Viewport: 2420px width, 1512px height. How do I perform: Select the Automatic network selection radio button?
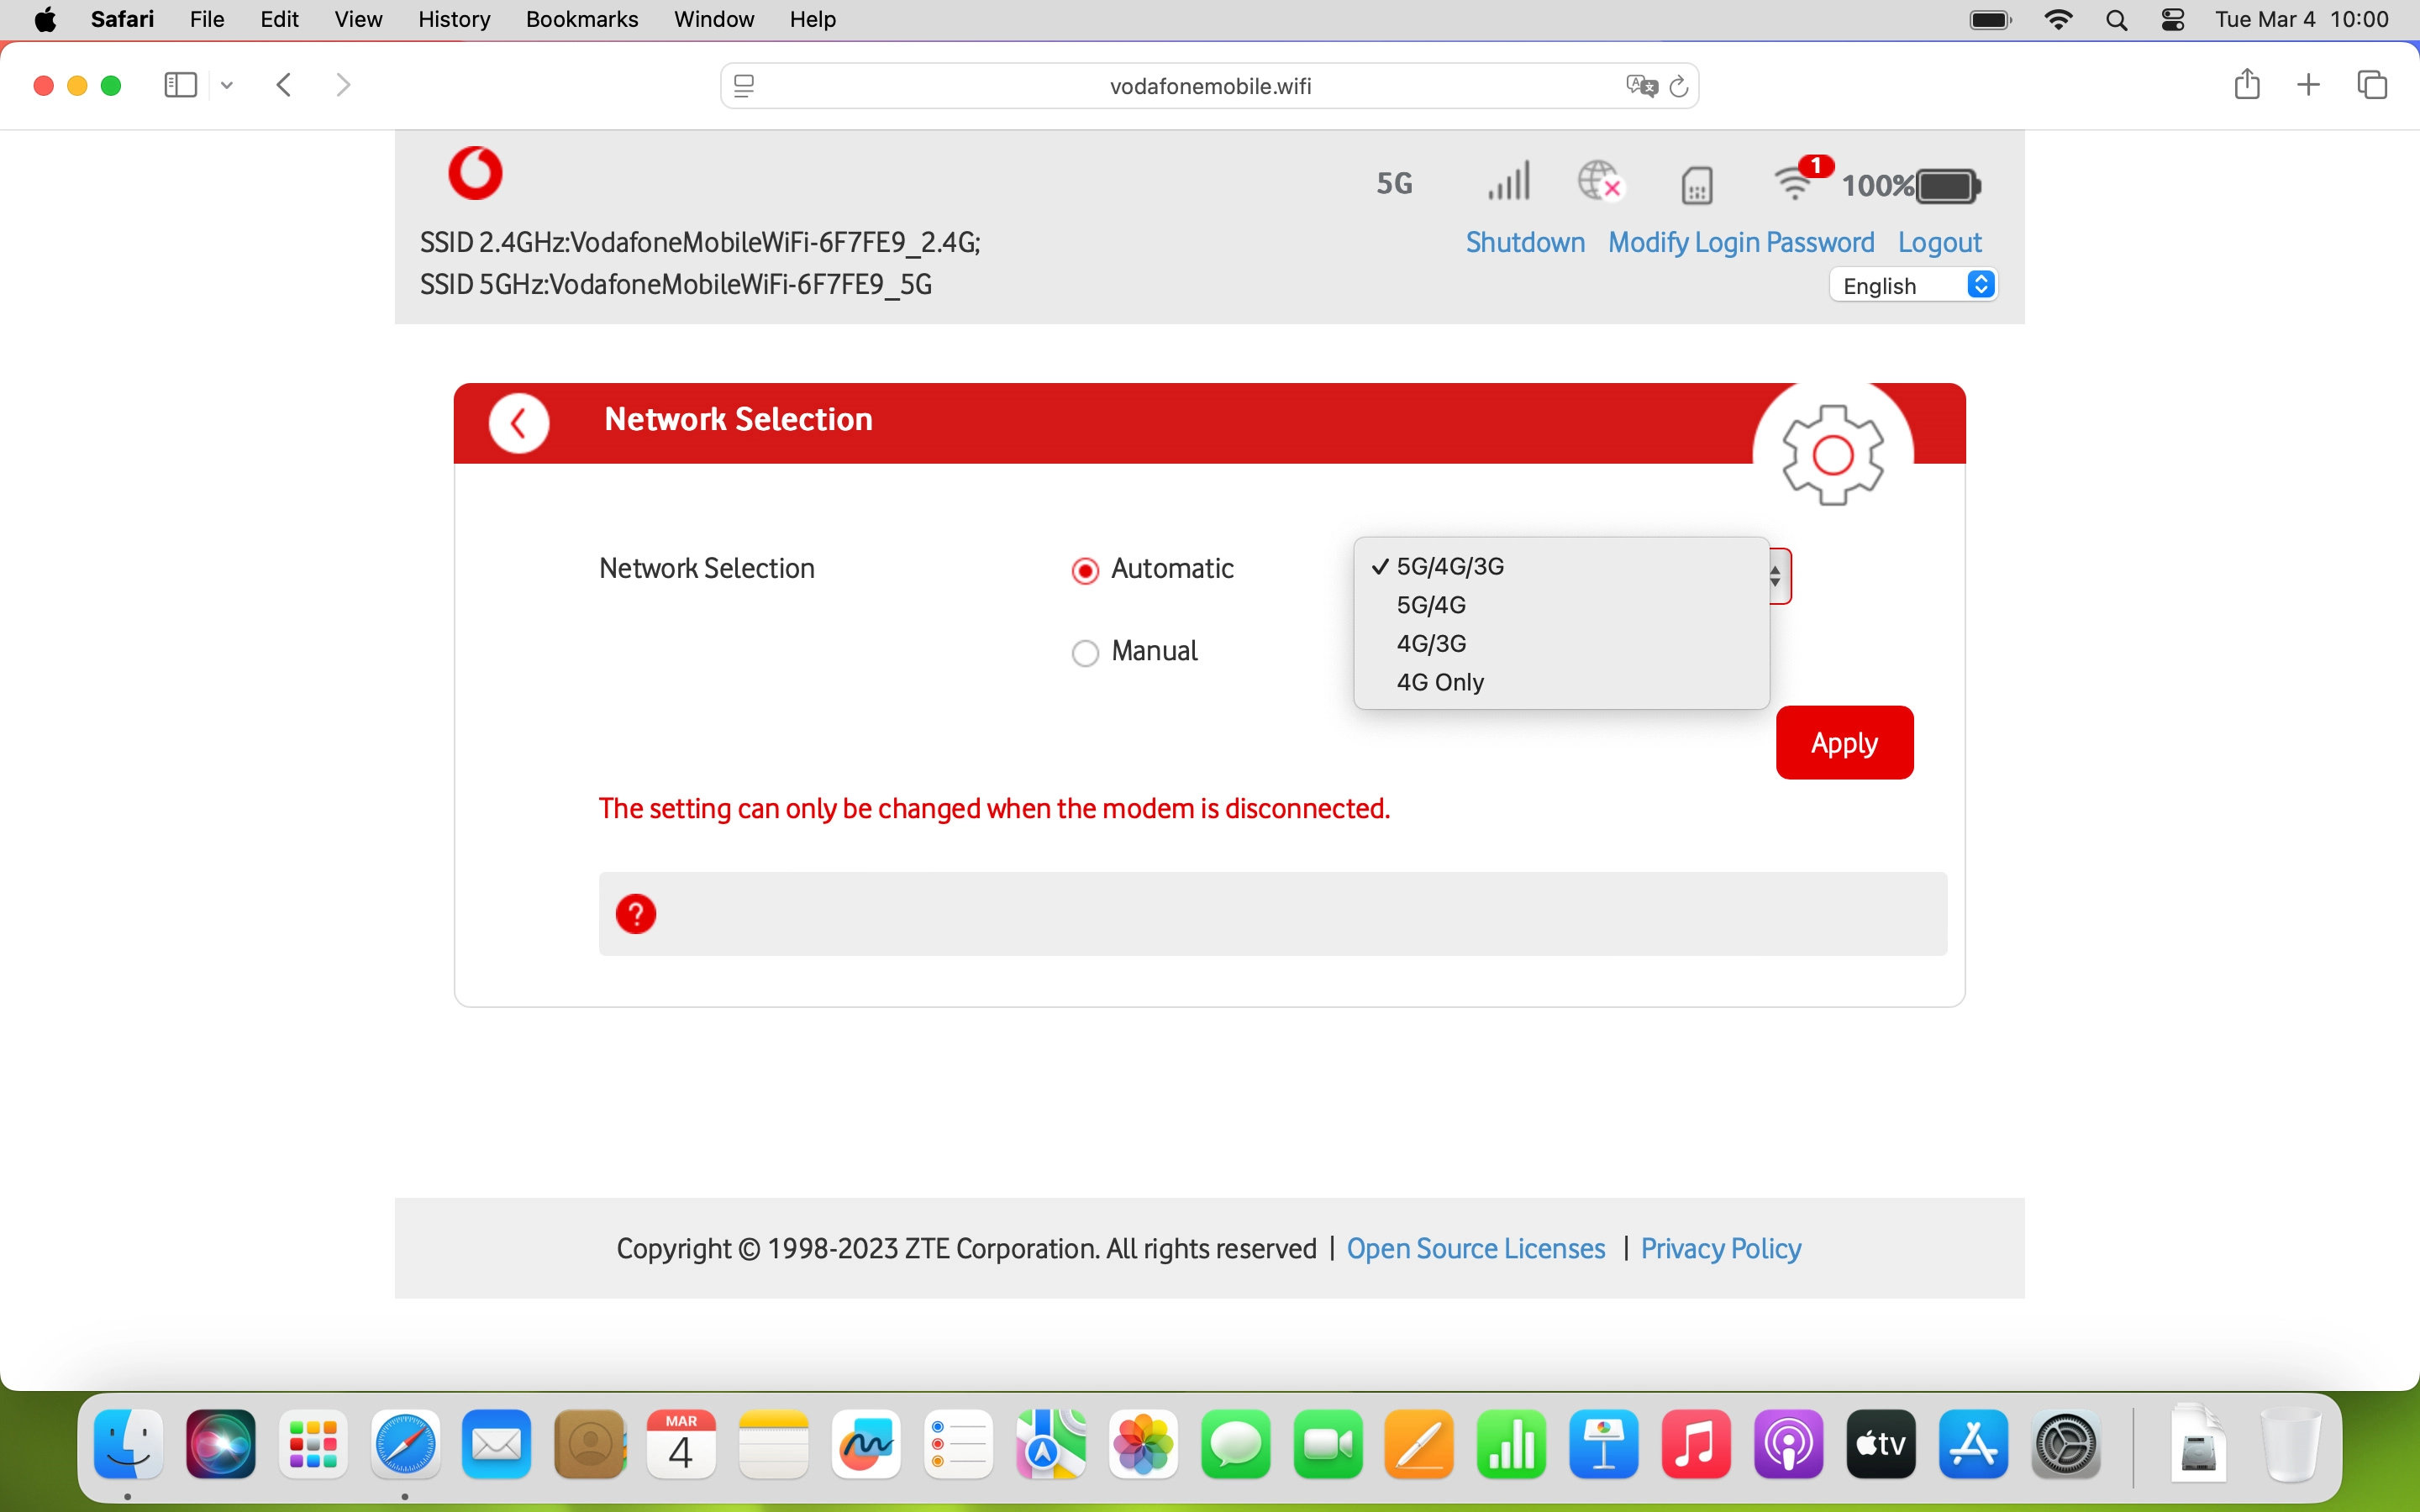click(1085, 570)
